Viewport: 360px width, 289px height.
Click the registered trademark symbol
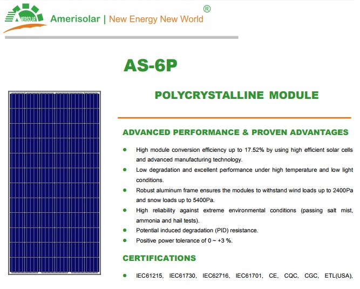(207, 9)
